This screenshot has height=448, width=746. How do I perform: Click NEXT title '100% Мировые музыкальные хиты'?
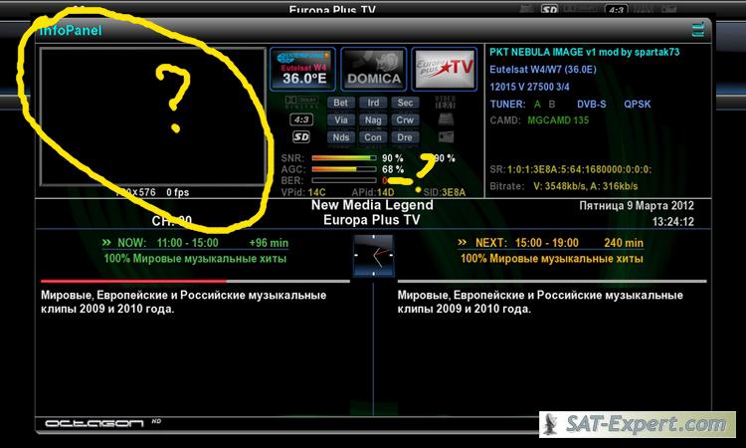552,259
